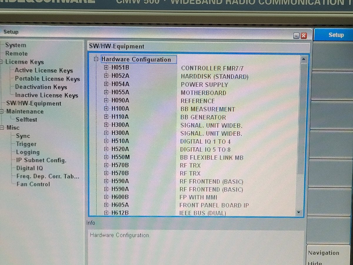Viewport: 353px width, 265px height.
Task: Expand the H600B FP with MMI node
Action: (x=106, y=197)
